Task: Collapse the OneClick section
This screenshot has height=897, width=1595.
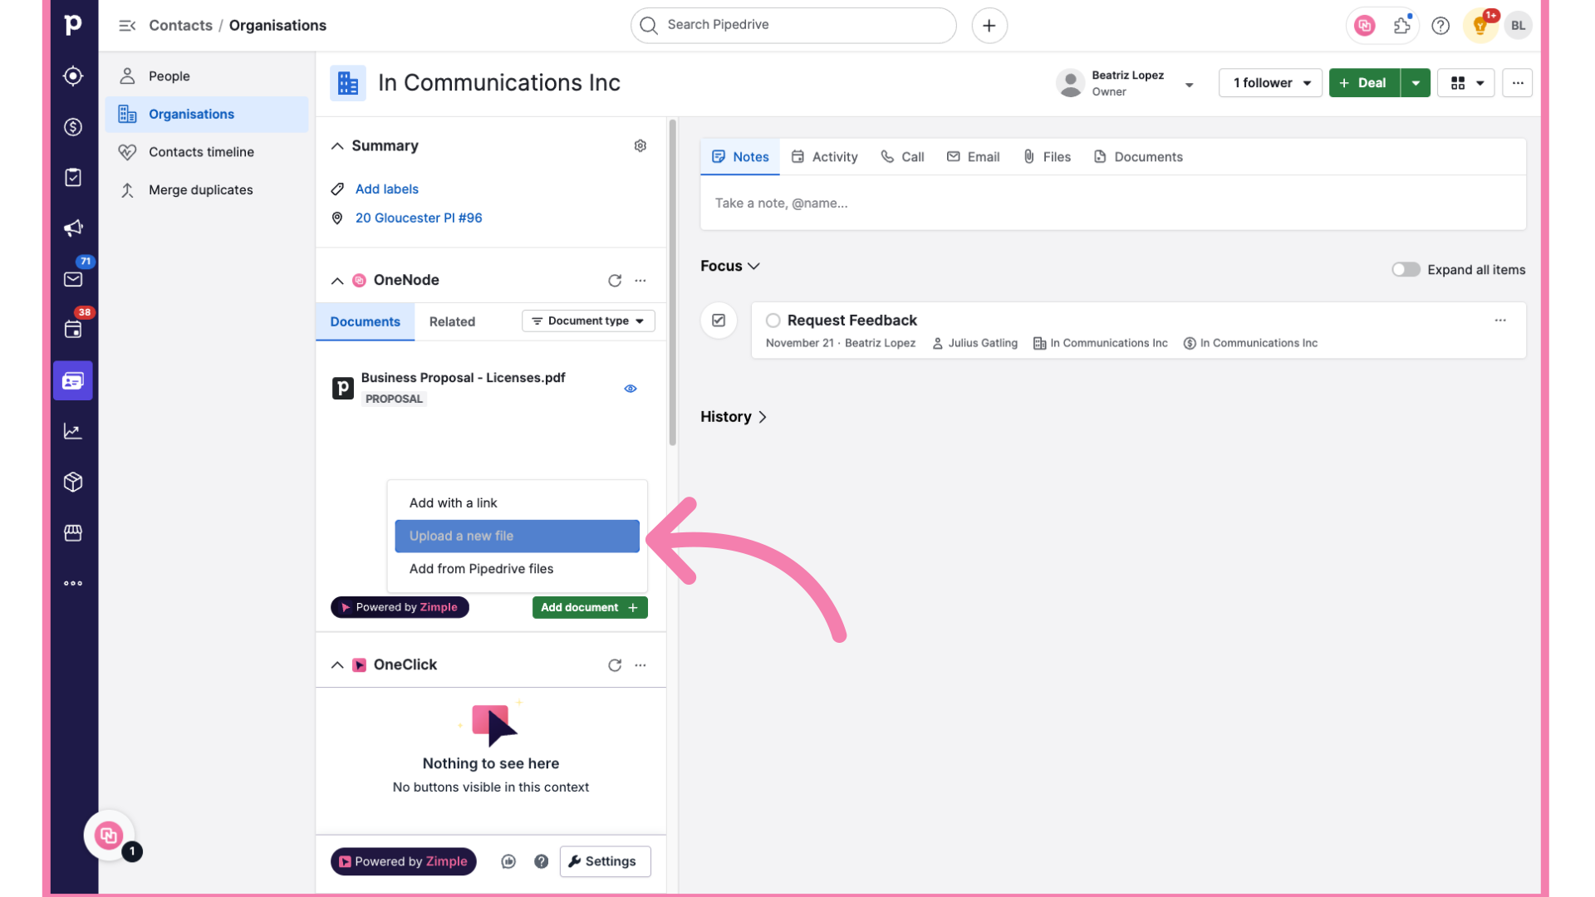Action: pyautogui.click(x=337, y=665)
